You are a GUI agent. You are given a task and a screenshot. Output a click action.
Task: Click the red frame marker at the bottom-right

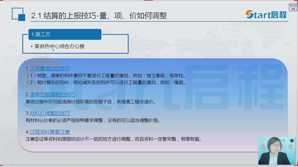(x=297, y=165)
